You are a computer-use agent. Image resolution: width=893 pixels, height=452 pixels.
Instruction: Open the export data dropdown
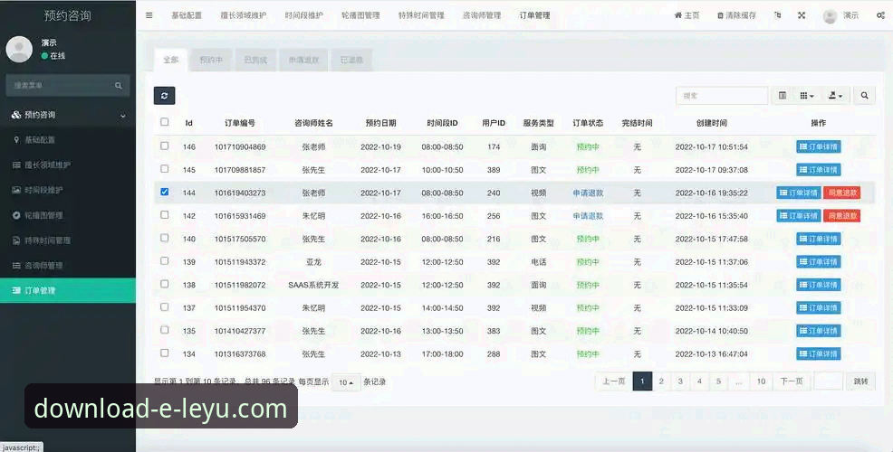[x=835, y=96]
